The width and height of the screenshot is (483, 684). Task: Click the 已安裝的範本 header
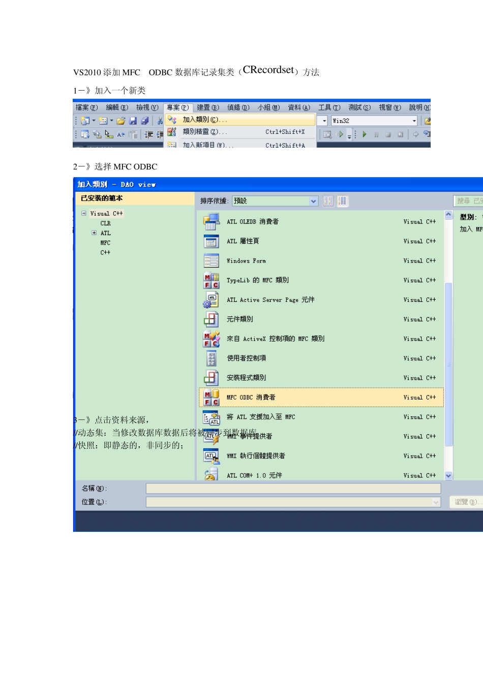(x=135, y=198)
